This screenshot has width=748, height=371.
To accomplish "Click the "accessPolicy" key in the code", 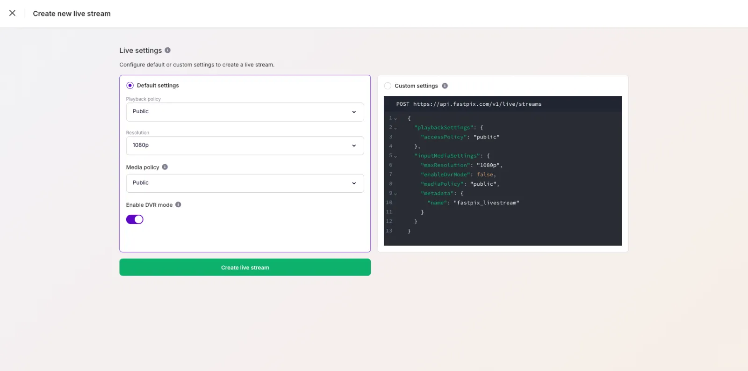I will (x=444, y=137).
